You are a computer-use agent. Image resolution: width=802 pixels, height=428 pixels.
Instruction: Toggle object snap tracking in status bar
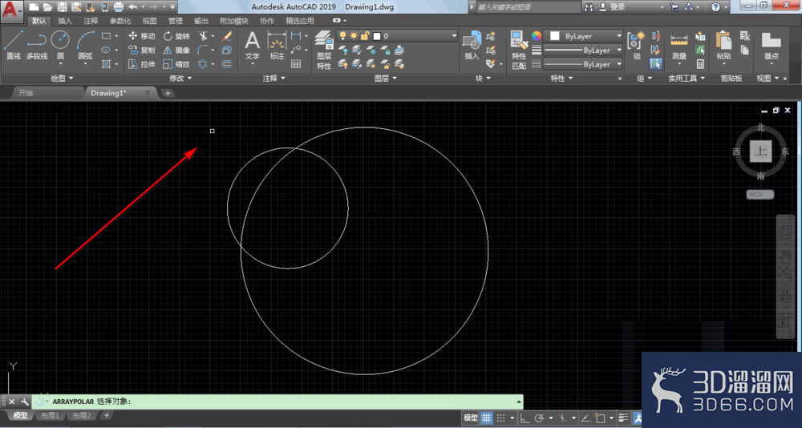click(x=586, y=418)
